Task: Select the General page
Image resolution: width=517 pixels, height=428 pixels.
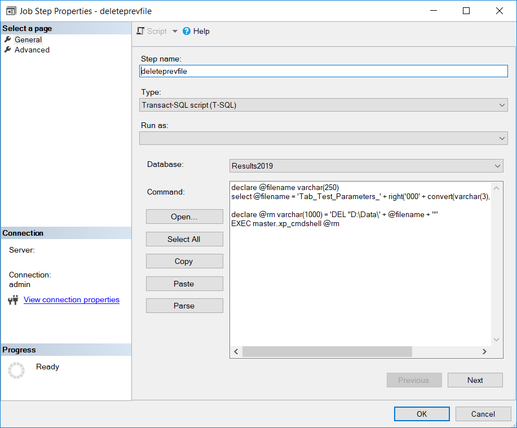Action: [x=28, y=39]
